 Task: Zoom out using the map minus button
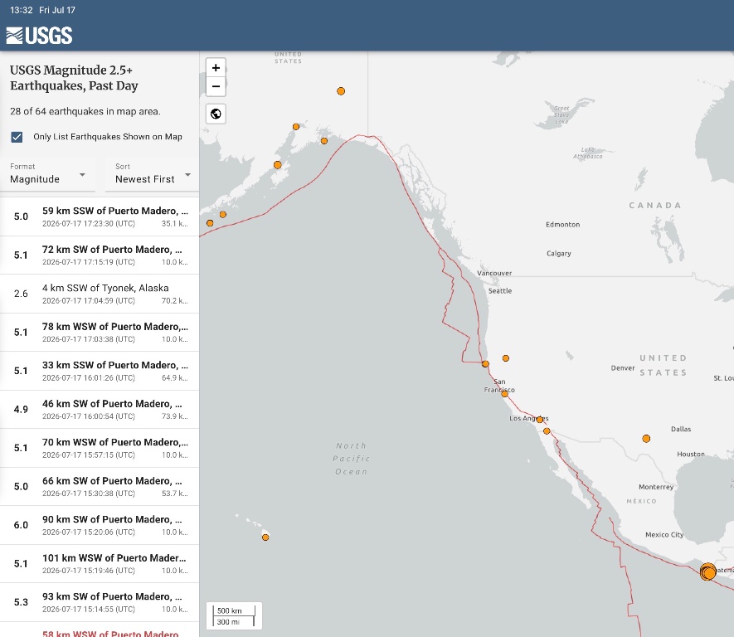click(216, 86)
